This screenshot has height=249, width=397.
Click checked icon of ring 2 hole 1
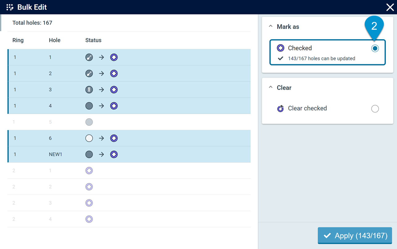[x=89, y=171]
